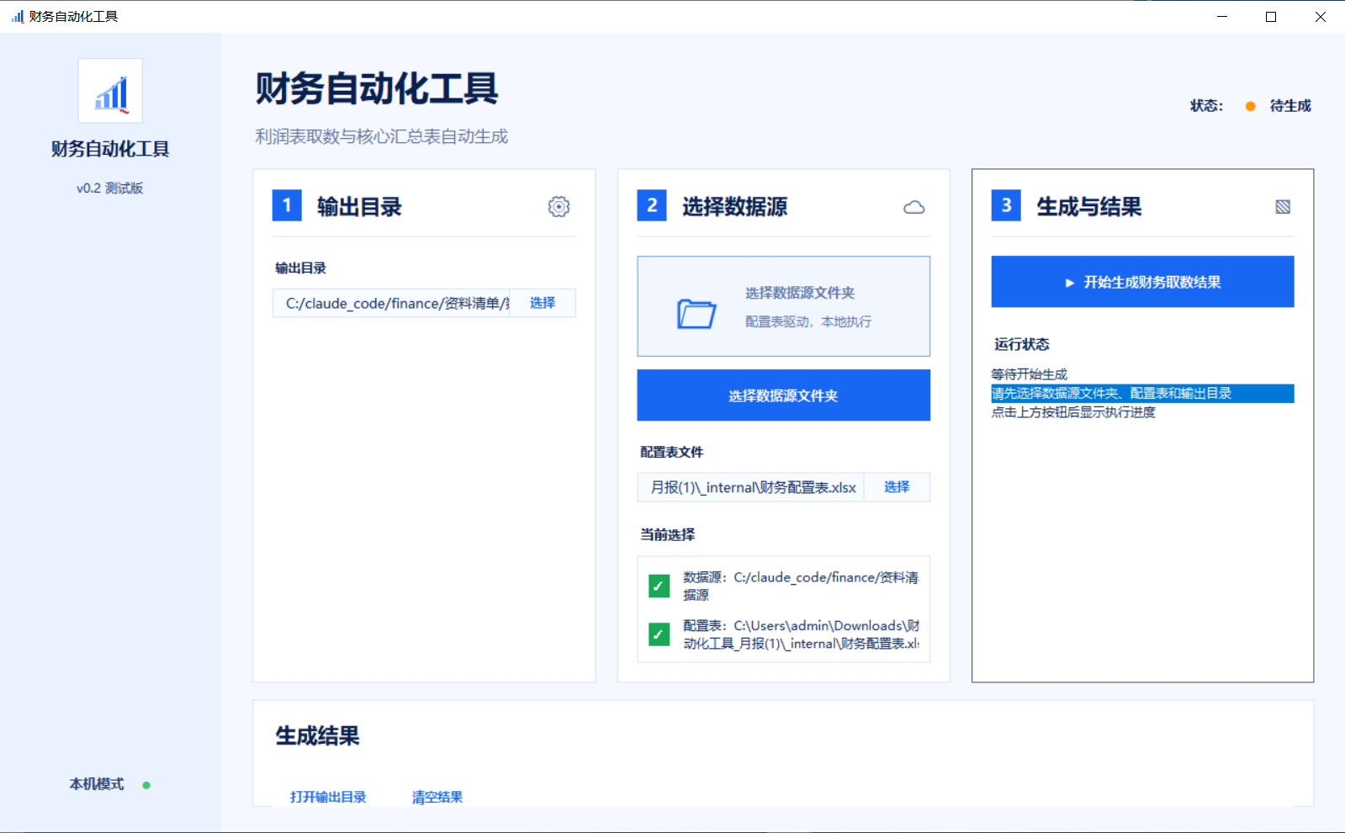This screenshot has height=833, width=1345.
Task: Start generation with 开始生成财务取数结果 button
Action: (1142, 282)
